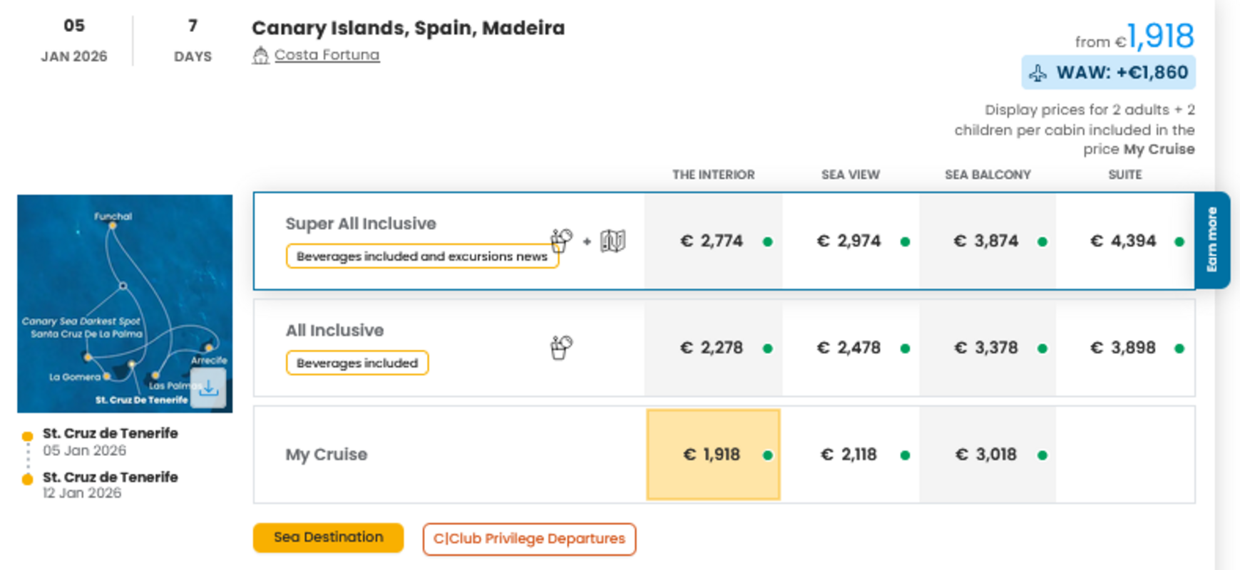Select the highlighted My Cruise €1,918 fare
The image size is (1240, 570).
[712, 455]
